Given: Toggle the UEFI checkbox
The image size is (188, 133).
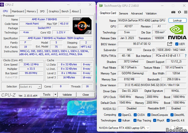Looking at the screenshot, I should (x=177, y=44).
